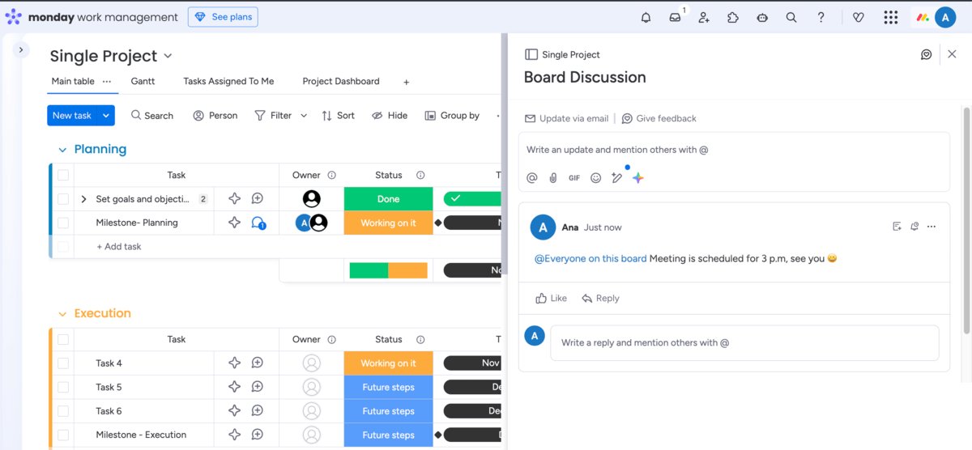Click the Give feedback link
The height and width of the screenshot is (450, 972).
point(659,118)
